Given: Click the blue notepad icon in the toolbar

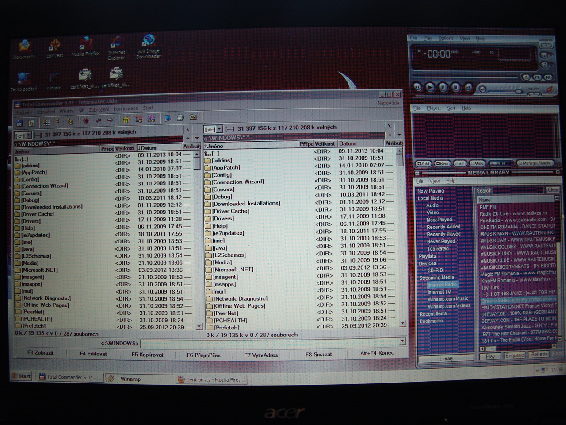Looking at the screenshot, I should pyautogui.click(x=168, y=118).
